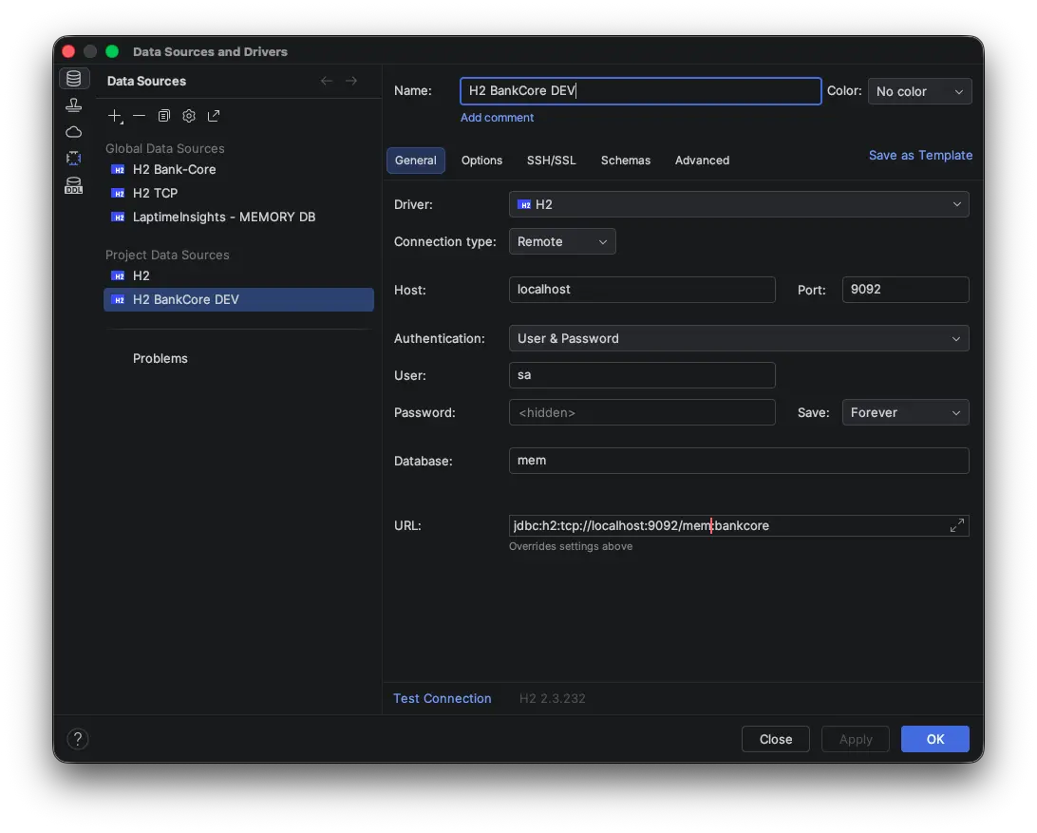
Task: Navigate forward with the right arrow
Action: tap(351, 81)
